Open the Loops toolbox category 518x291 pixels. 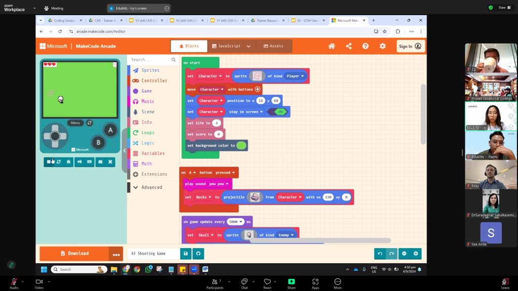point(148,133)
